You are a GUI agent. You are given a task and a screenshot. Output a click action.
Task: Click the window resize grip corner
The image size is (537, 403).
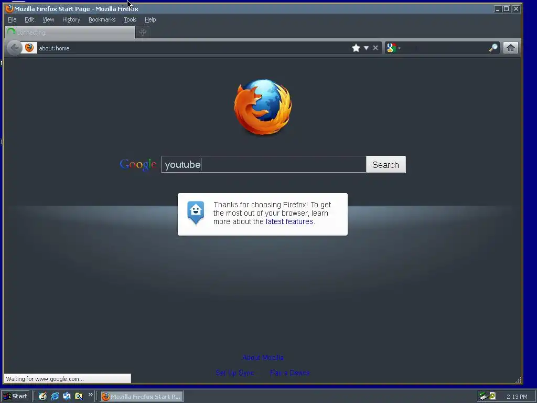pos(518,380)
